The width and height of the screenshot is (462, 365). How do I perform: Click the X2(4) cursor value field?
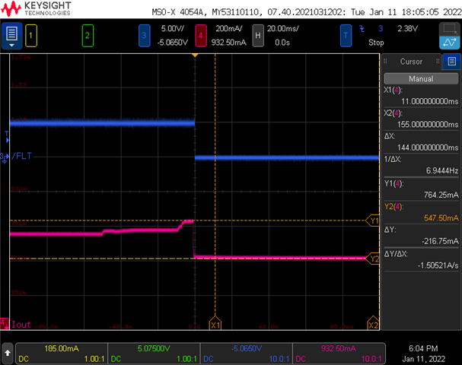click(421, 119)
